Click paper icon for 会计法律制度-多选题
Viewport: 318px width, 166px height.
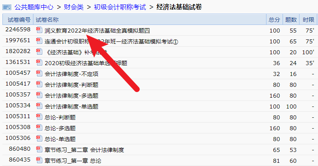(39, 95)
